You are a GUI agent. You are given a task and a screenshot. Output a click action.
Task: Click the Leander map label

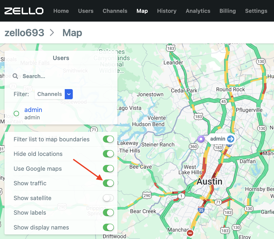173,63
